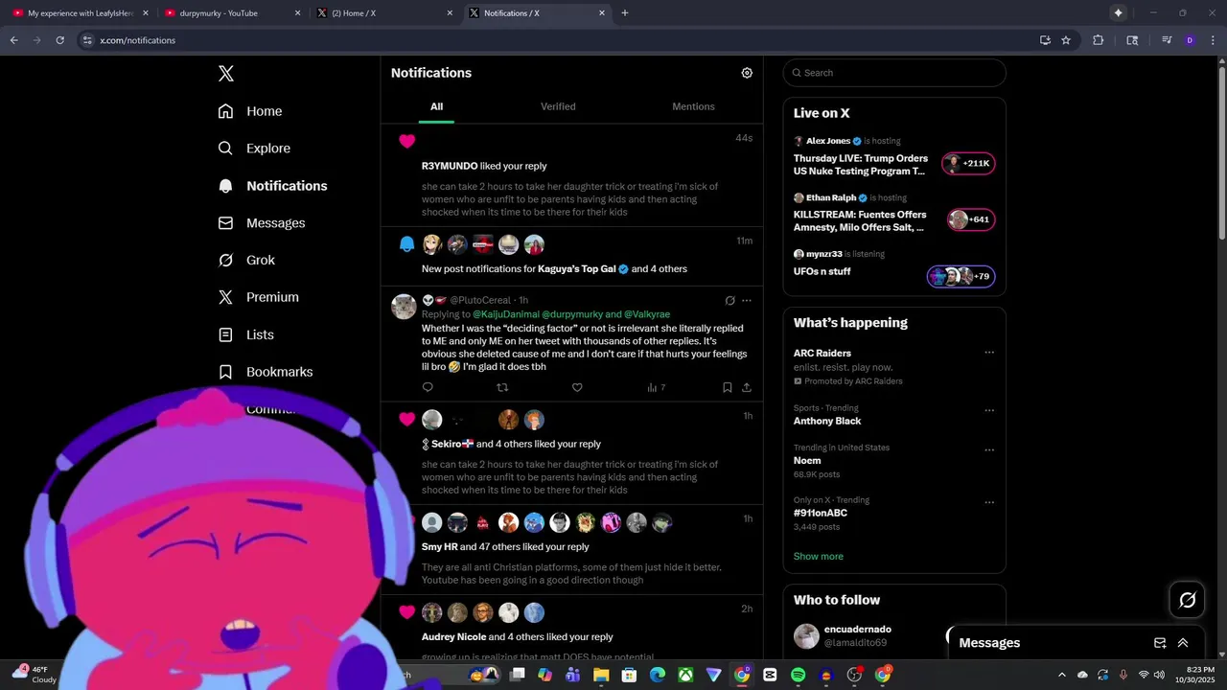
Task: Bookmark this page with the star icon
Action: point(1066,40)
